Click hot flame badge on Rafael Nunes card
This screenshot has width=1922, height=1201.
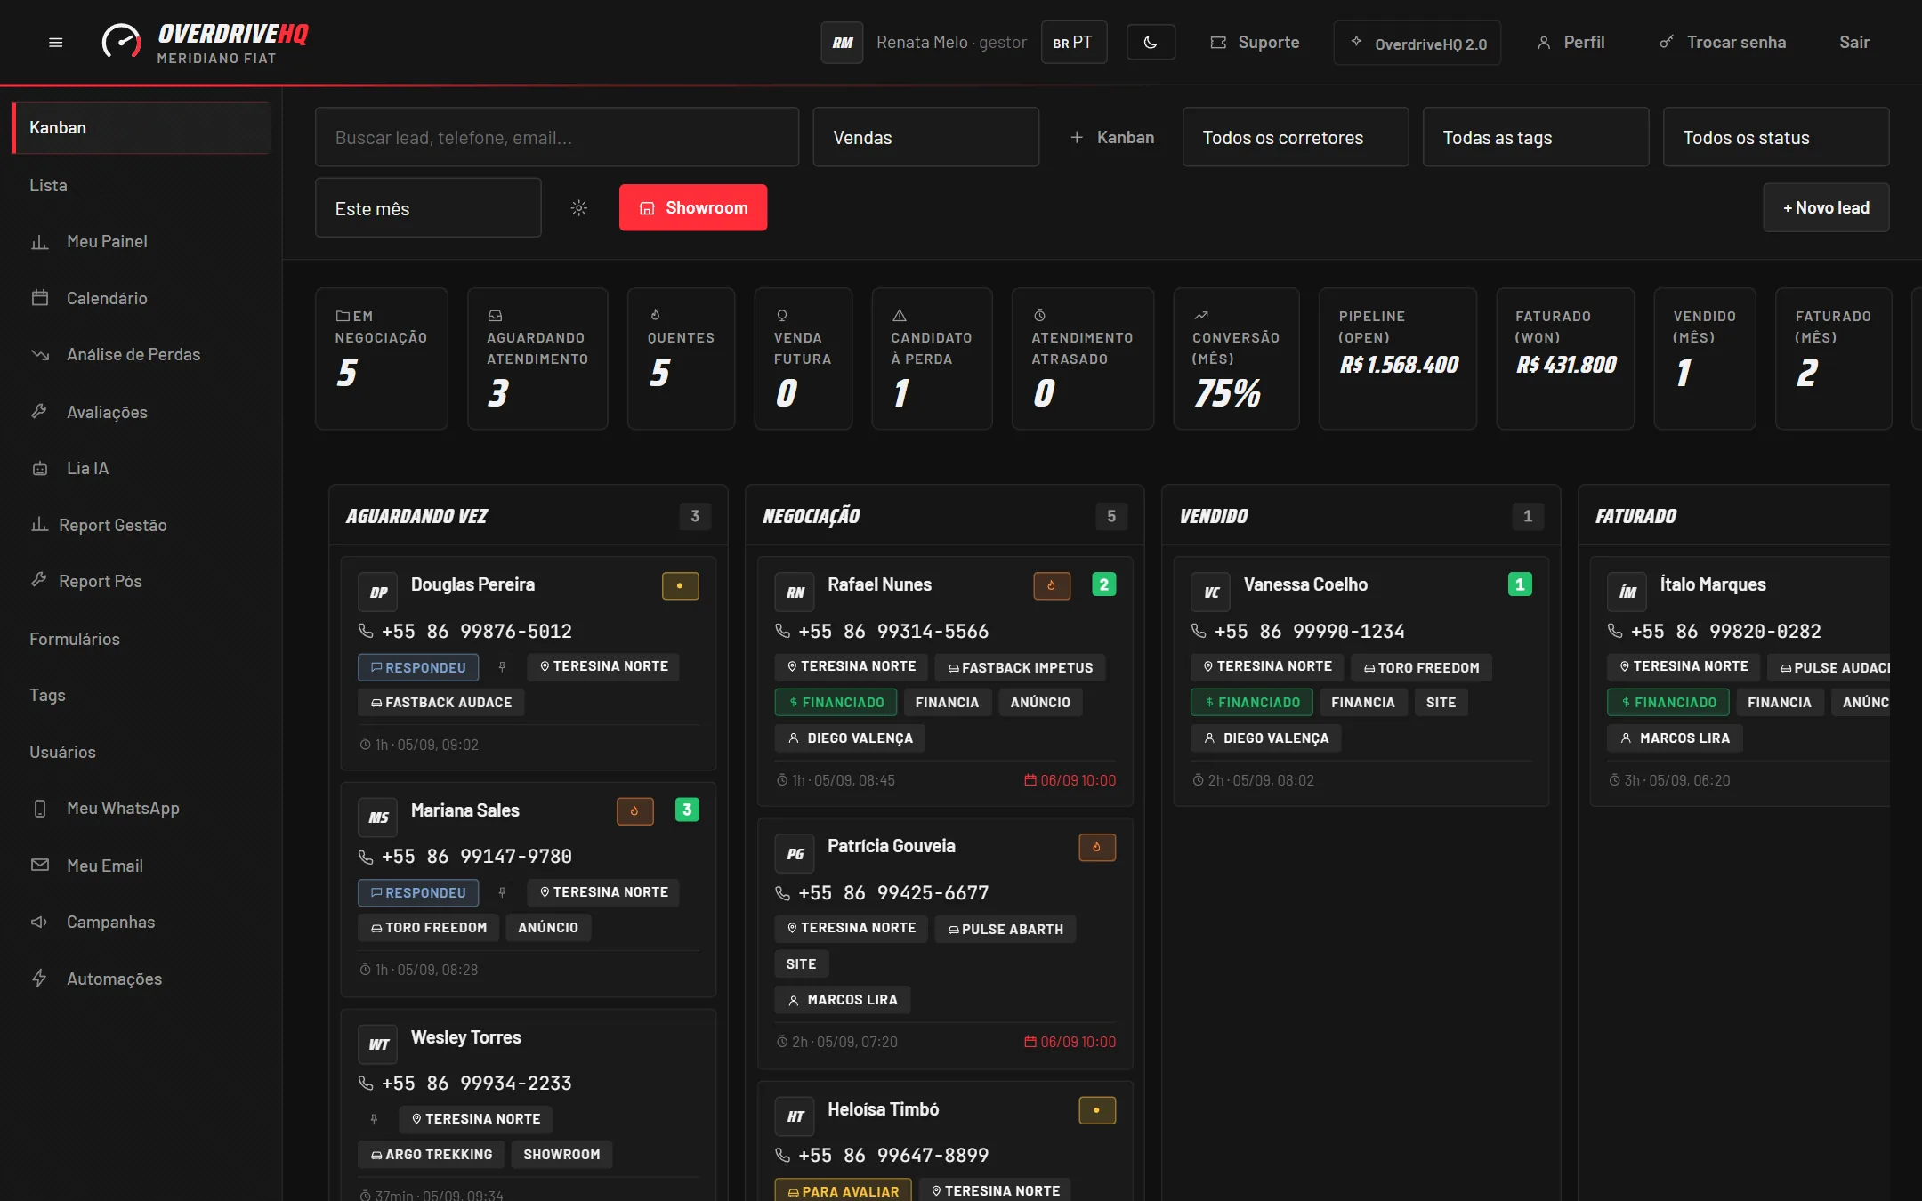click(1052, 585)
